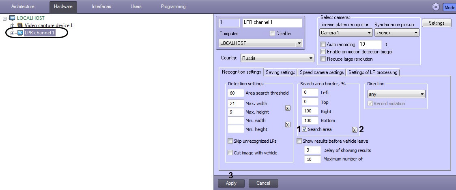Collapse the LOCALHOST tree node
The width and height of the screenshot is (456, 190).
[x=4, y=18]
